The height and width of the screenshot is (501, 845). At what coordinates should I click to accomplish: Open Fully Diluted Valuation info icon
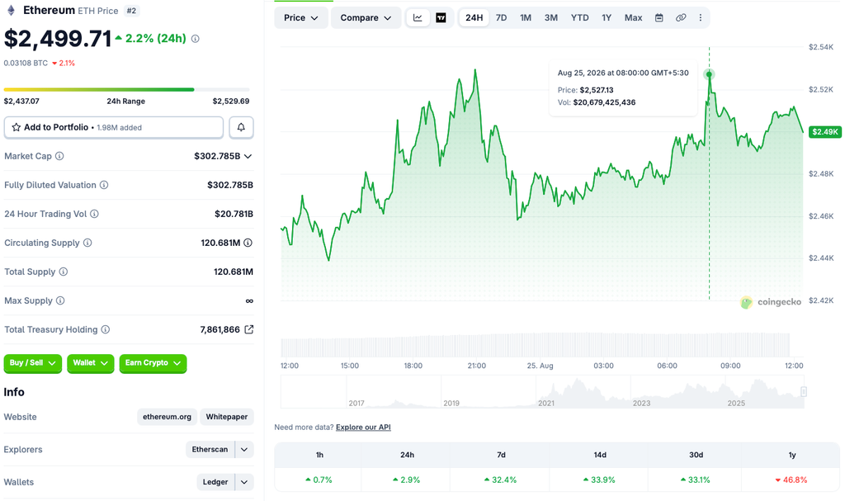[104, 185]
